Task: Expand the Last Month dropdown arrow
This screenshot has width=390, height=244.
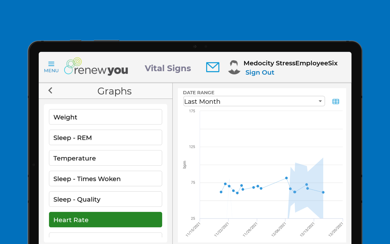Action: [x=320, y=101]
